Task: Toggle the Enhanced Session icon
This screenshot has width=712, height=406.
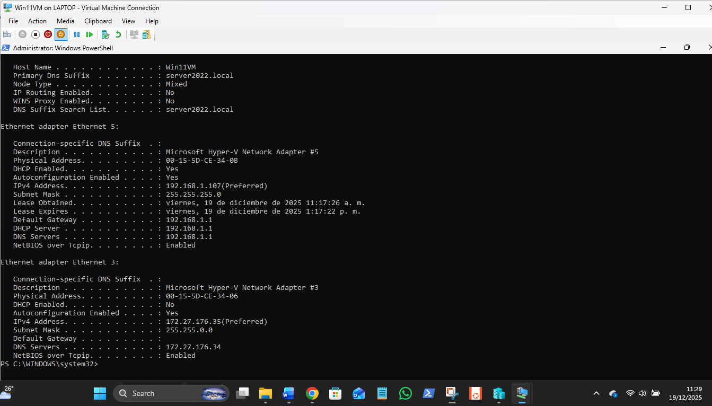Action: click(134, 34)
